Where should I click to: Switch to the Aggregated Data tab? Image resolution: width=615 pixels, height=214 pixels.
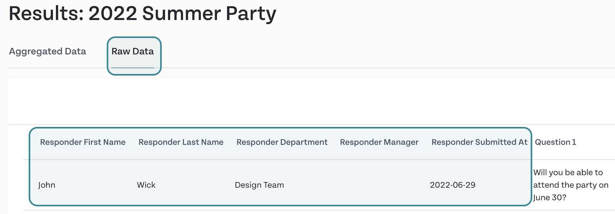click(x=47, y=51)
